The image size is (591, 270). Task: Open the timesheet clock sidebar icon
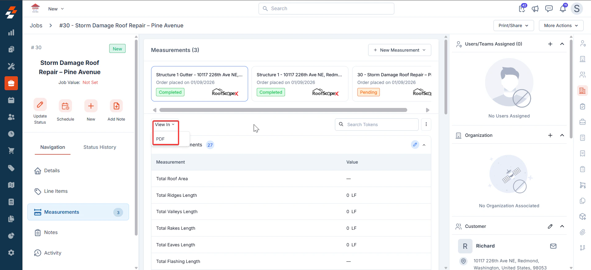[11, 134]
